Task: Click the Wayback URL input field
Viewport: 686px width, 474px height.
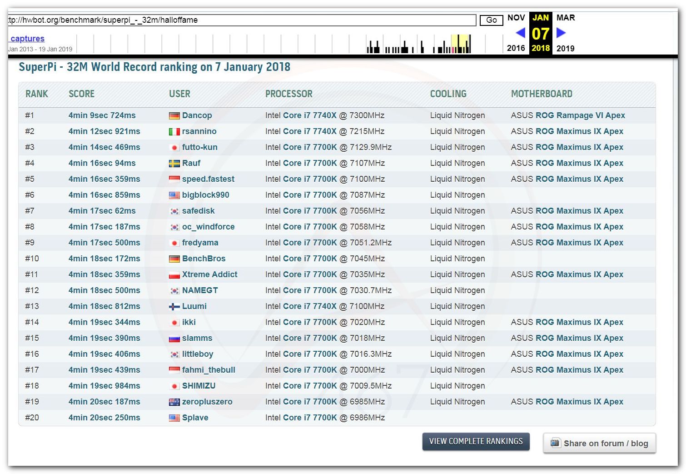Action: point(242,20)
